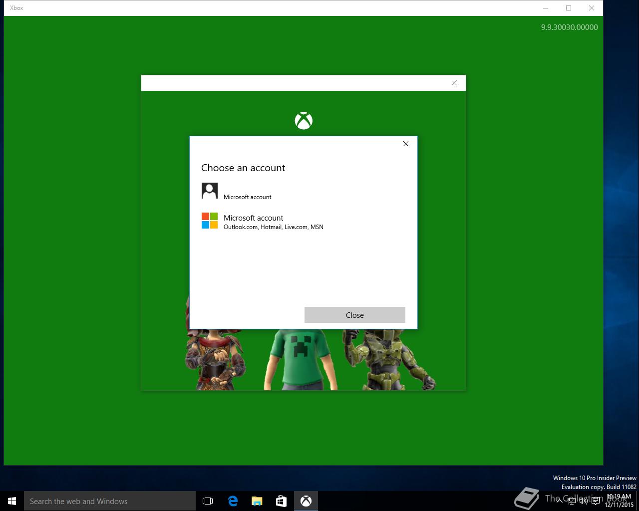
Task: Click 'Outlook.com, Hotmail, Live.com, MSN' subtitle
Action: coord(274,227)
